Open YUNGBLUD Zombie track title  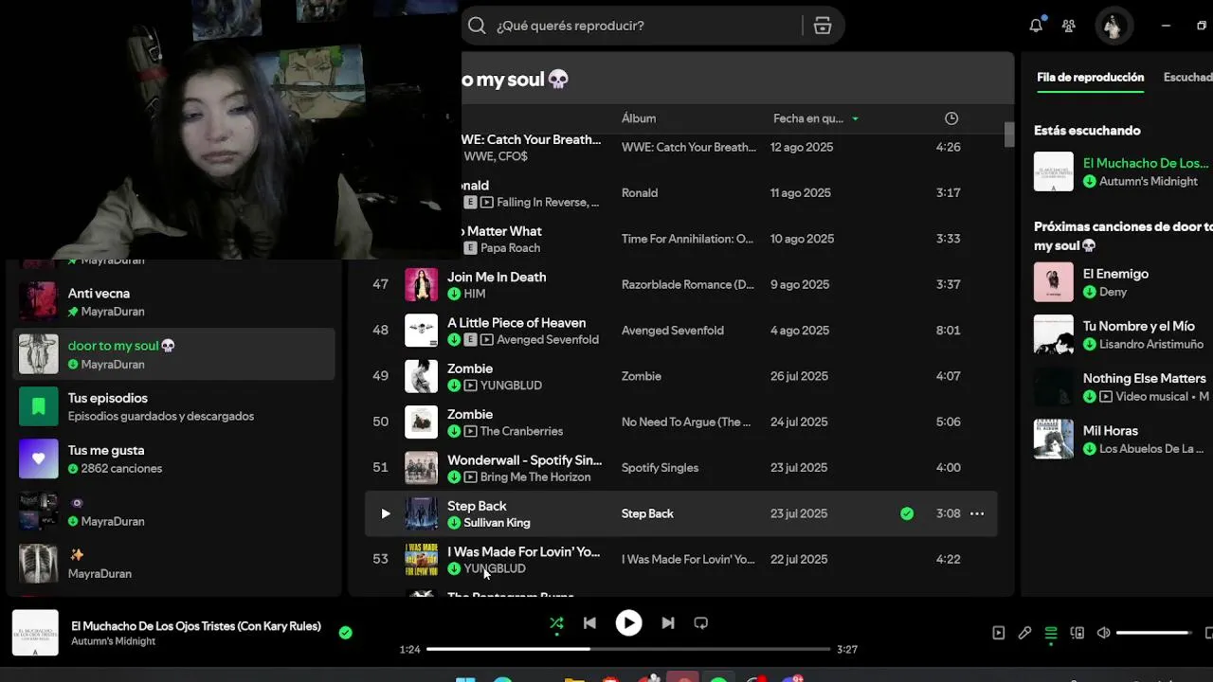(x=470, y=368)
